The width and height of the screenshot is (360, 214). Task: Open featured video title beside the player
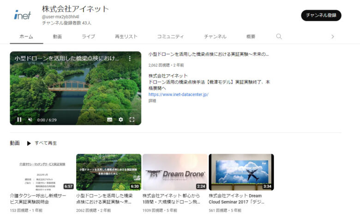[x=209, y=54]
